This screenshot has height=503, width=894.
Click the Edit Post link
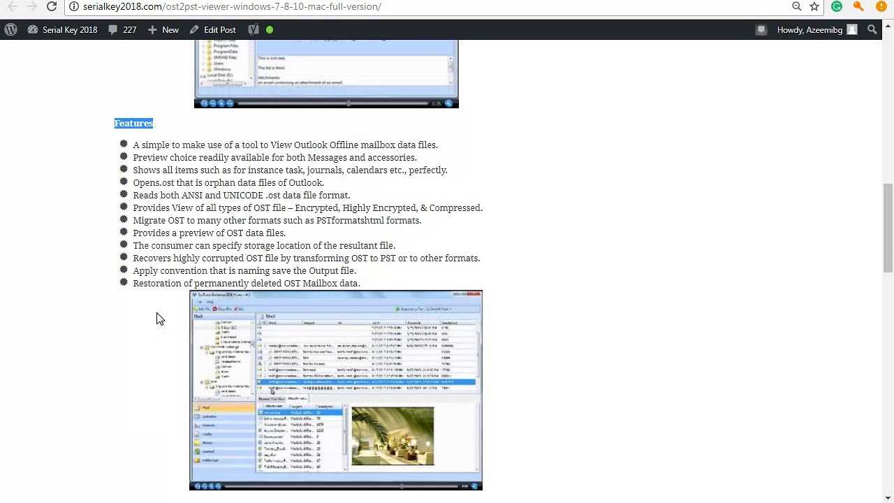coord(213,30)
